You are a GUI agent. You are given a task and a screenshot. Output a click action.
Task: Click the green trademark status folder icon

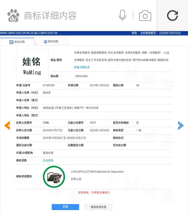[54, 177]
